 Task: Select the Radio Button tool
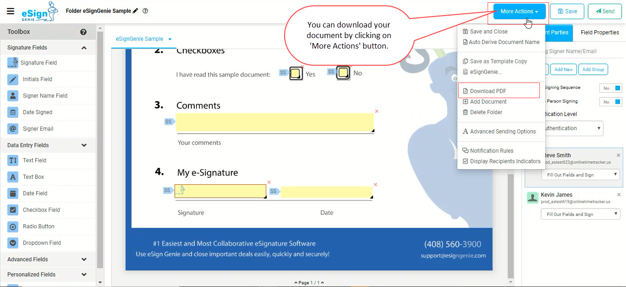point(48,226)
